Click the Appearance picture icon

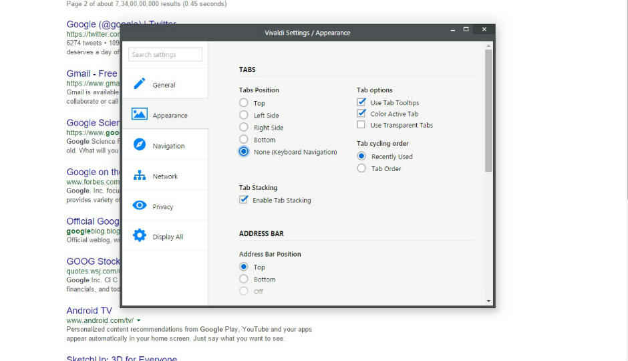pos(140,114)
